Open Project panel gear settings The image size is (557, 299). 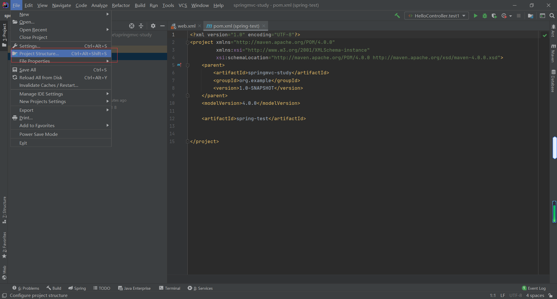tap(153, 26)
